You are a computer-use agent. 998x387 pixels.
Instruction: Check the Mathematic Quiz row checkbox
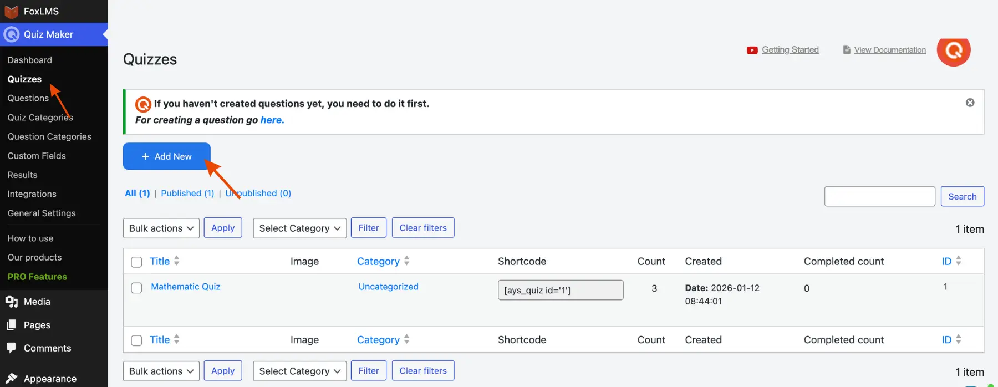(x=136, y=288)
